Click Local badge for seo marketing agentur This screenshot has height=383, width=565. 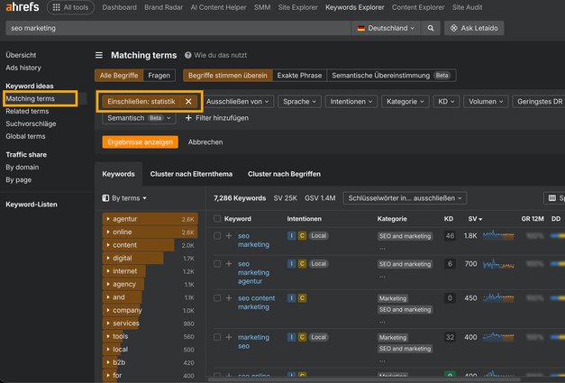coord(318,264)
